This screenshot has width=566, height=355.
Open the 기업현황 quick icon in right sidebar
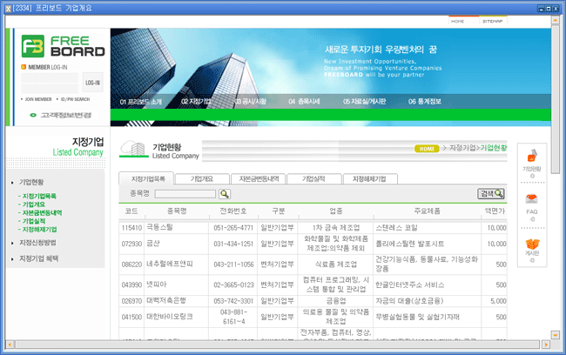point(532,159)
